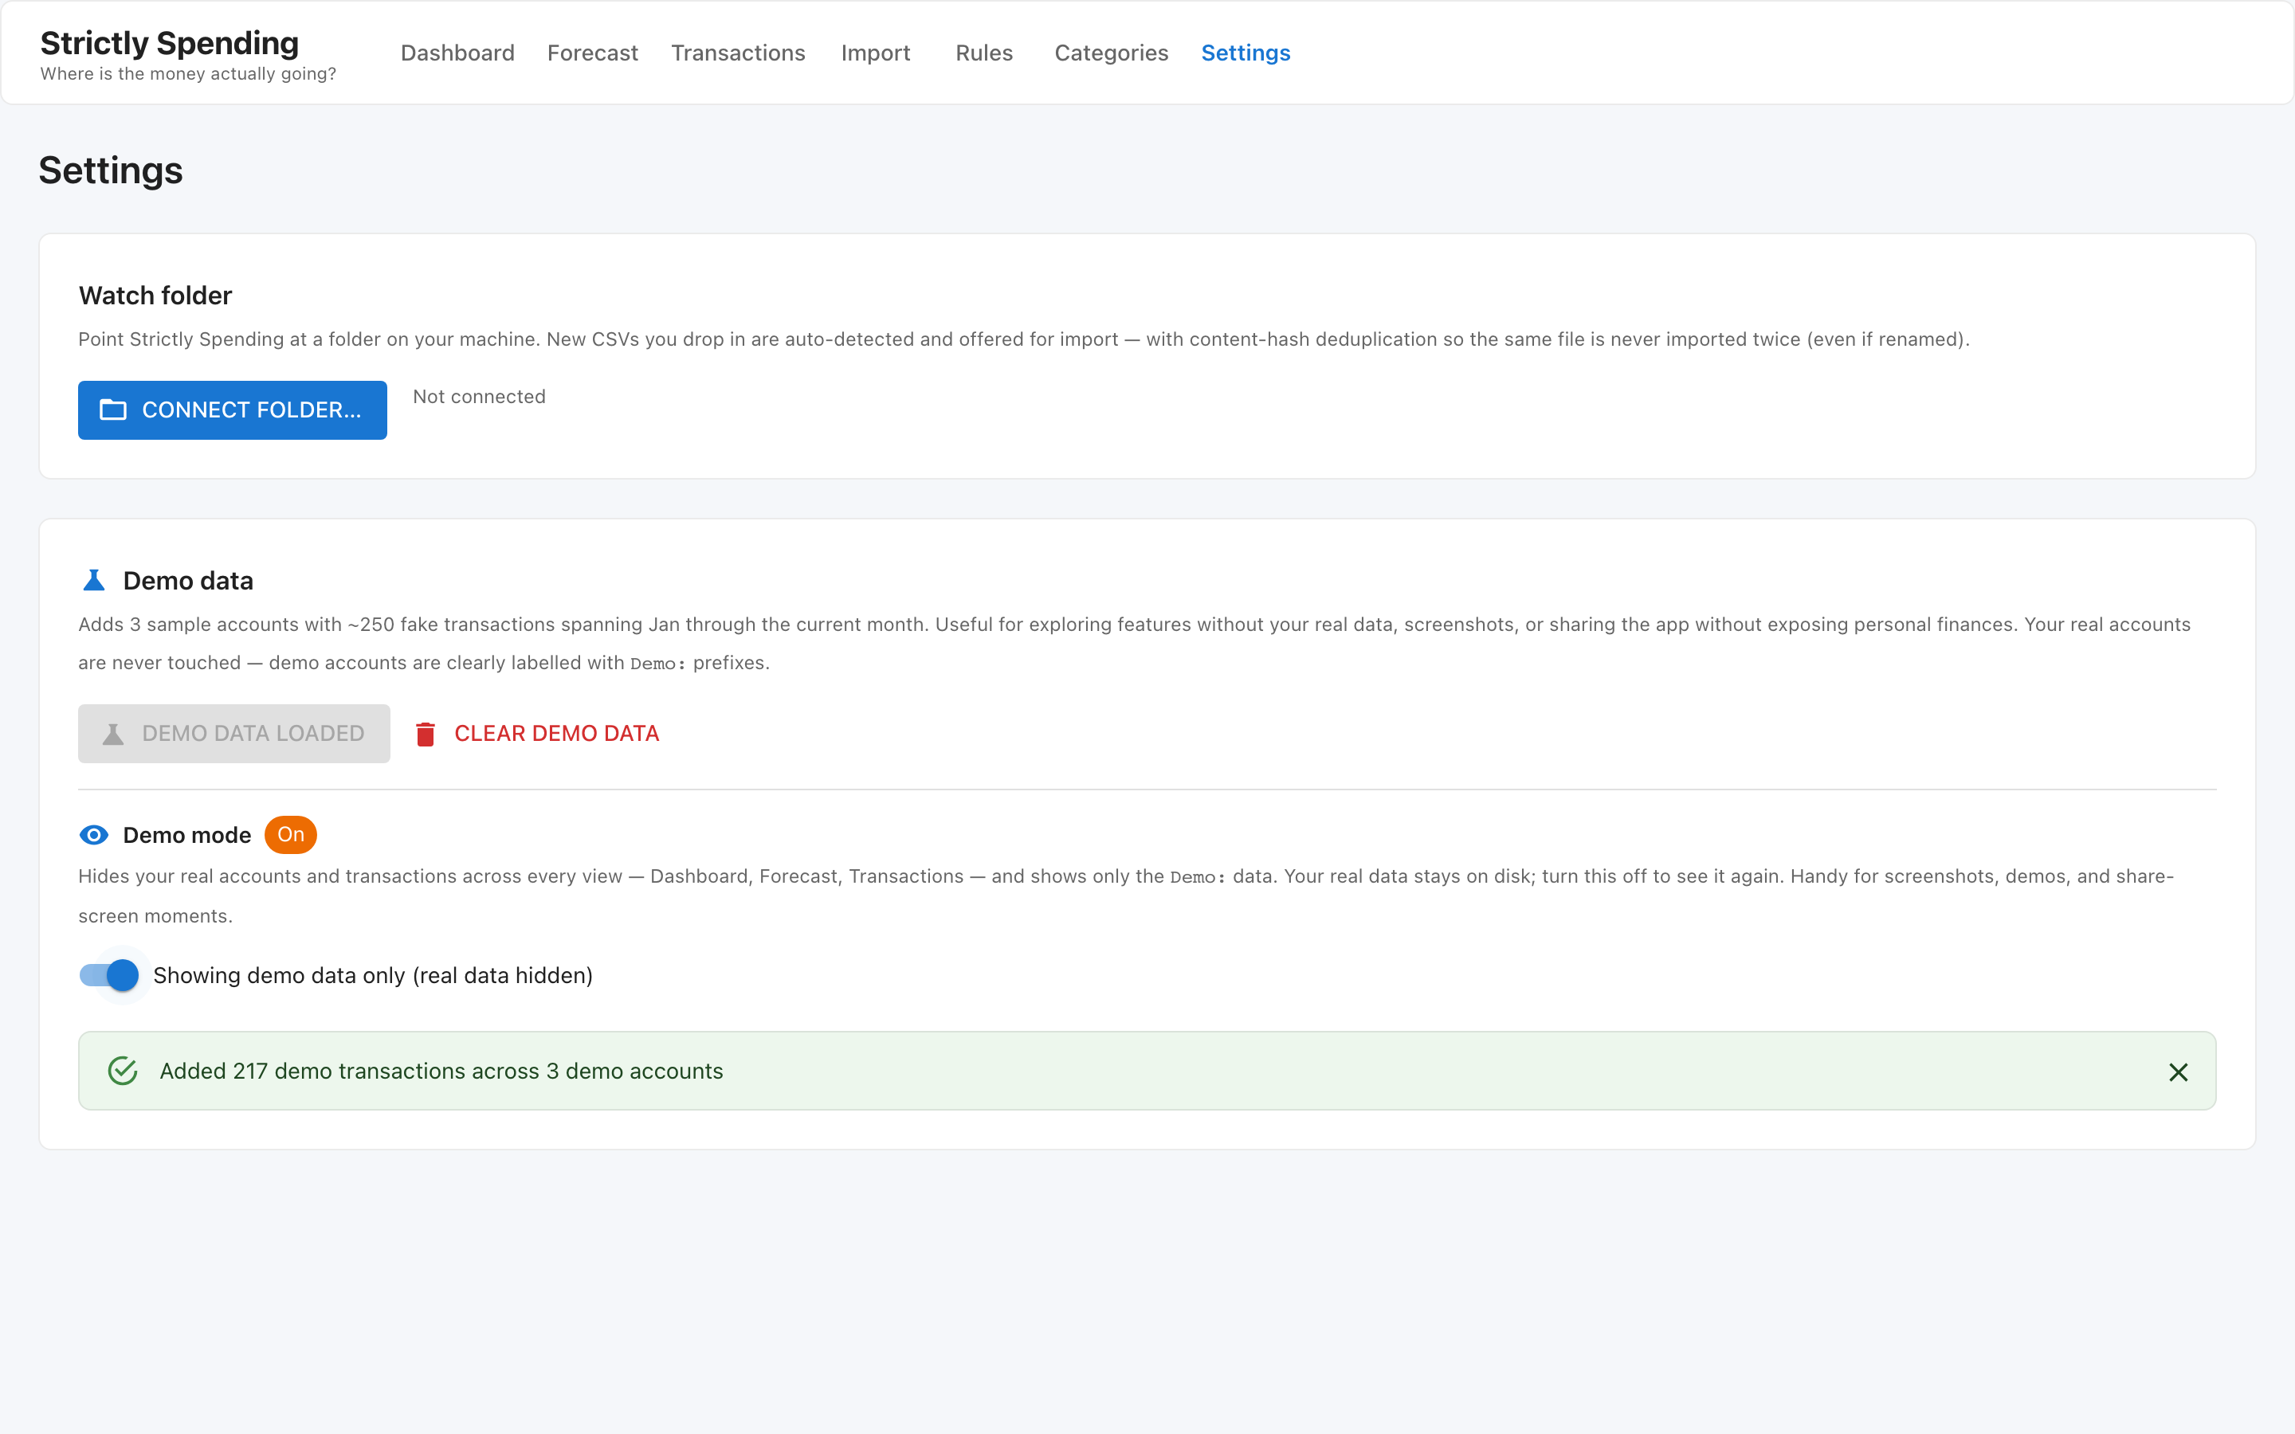Click the green checkmark success icon
The height and width of the screenshot is (1434, 2295).
pos(124,1071)
